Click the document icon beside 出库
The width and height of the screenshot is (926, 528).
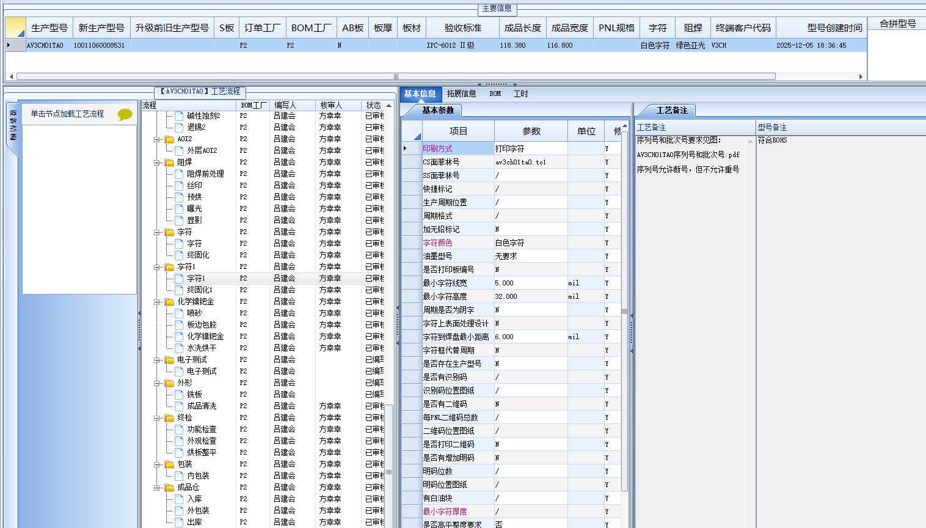click(x=179, y=522)
